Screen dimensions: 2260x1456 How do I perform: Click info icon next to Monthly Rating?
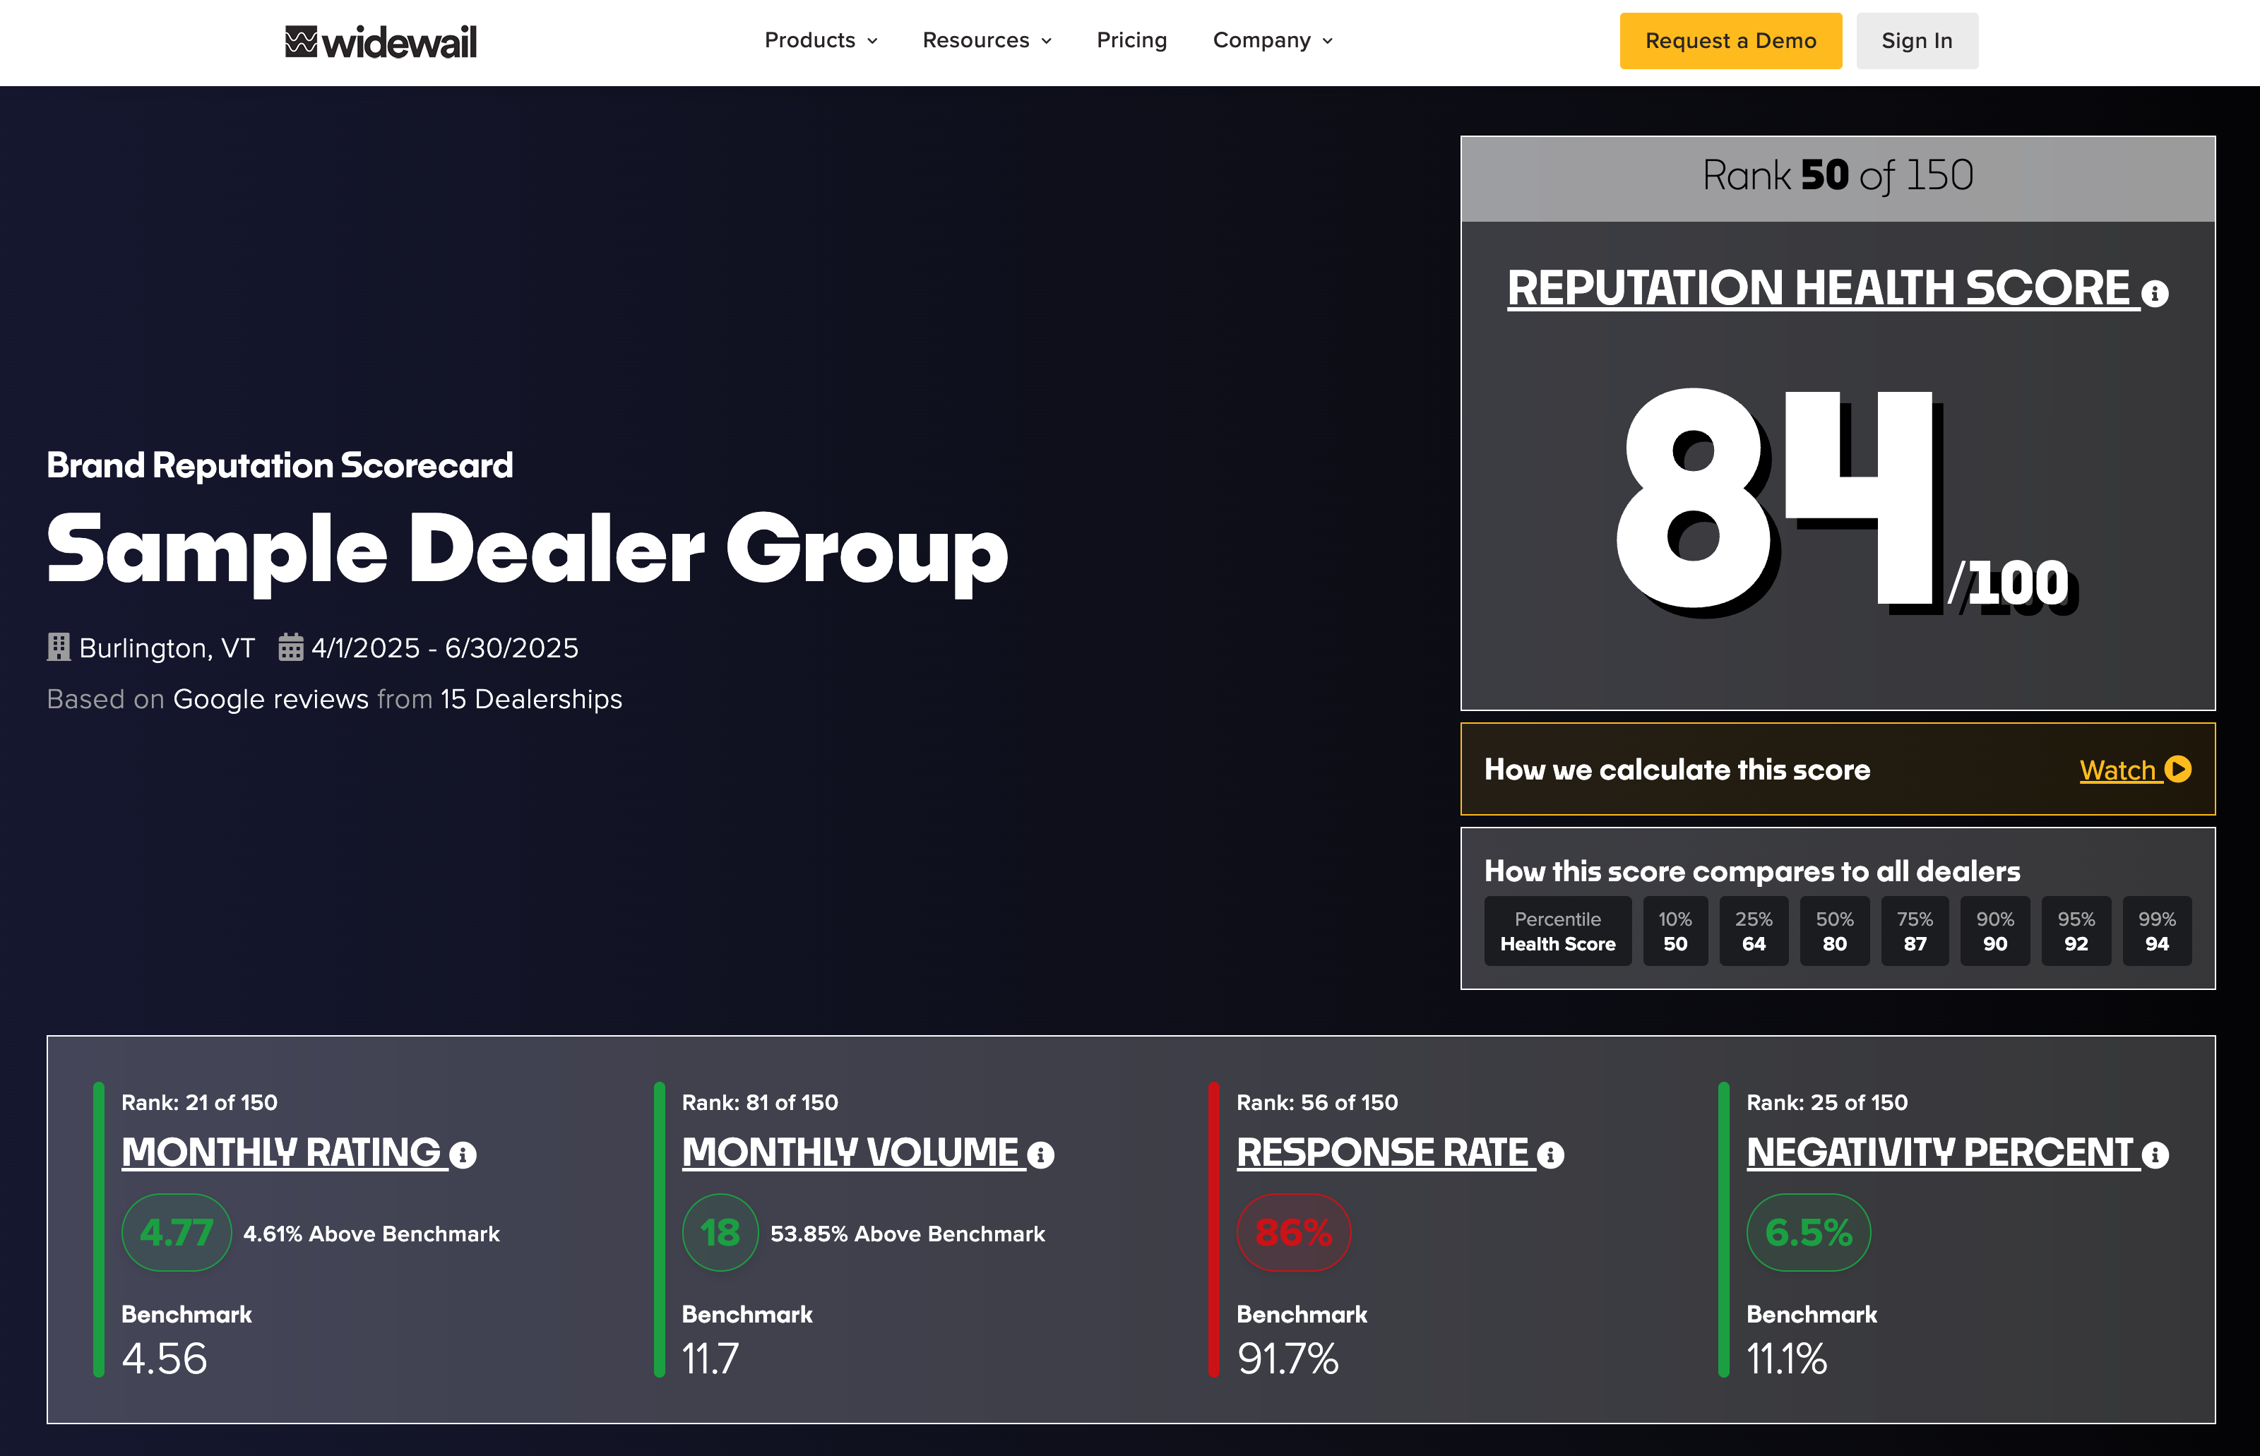tap(463, 1154)
